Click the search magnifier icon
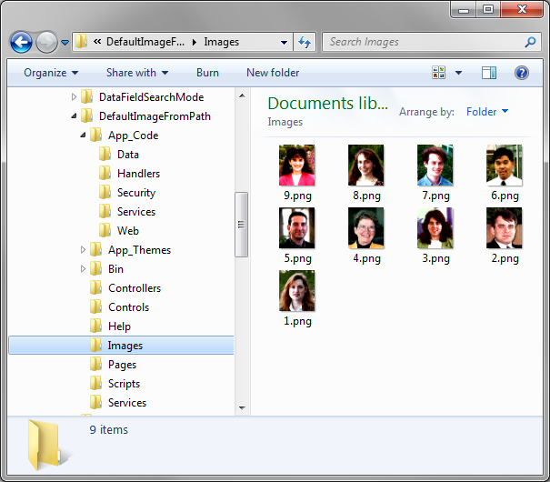Image resolution: width=550 pixels, height=482 pixels. click(x=531, y=42)
